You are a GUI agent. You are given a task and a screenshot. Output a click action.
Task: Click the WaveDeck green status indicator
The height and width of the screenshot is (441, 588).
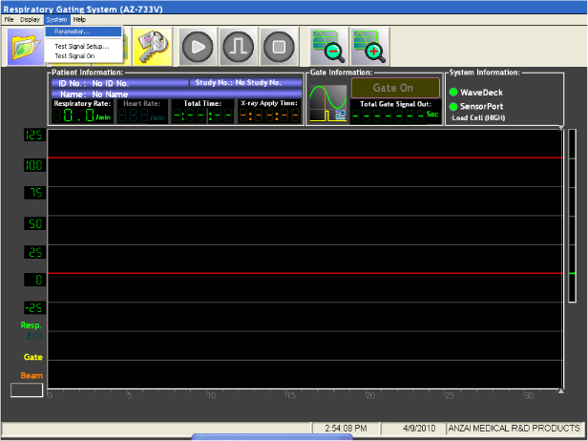pos(452,92)
